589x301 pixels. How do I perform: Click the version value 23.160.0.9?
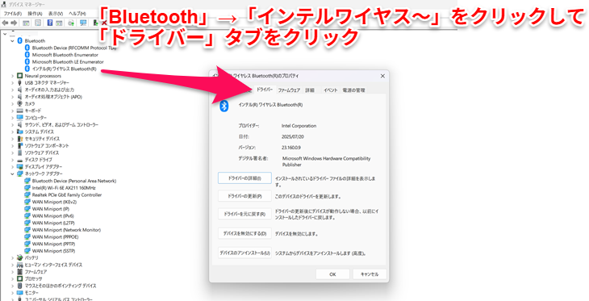[291, 148]
